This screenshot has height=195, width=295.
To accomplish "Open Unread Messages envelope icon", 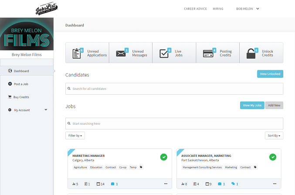I will coord(121,53).
